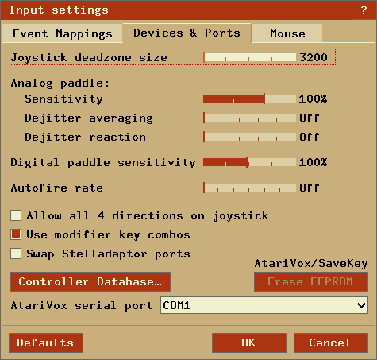
Task: Switch to the Event Mappings tab
Action: (62, 33)
